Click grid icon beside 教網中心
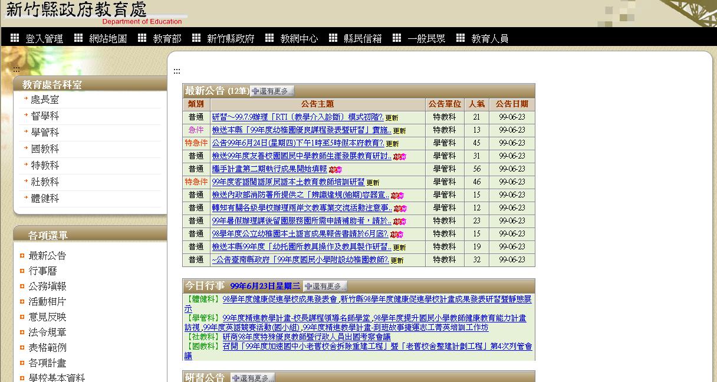Image resolution: width=717 pixels, height=382 pixels. coord(269,38)
